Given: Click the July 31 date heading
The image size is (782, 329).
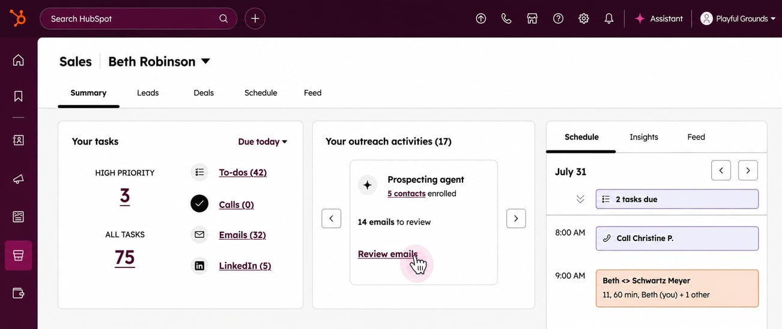Looking at the screenshot, I should (x=571, y=171).
